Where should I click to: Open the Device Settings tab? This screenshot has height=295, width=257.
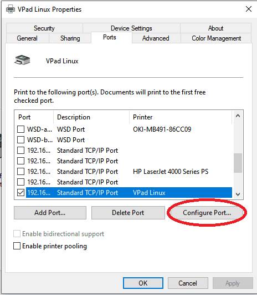click(x=131, y=28)
